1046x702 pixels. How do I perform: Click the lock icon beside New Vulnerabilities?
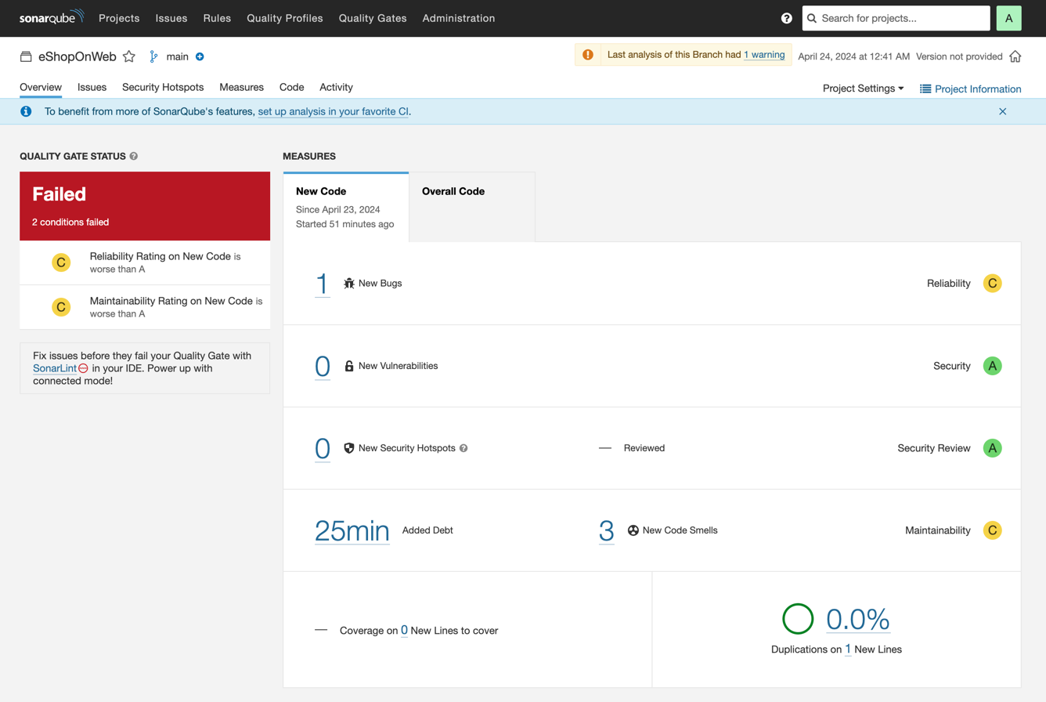348,366
